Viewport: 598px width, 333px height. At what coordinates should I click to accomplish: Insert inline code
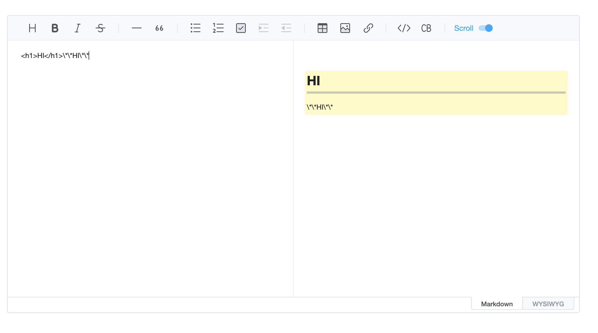(x=404, y=28)
